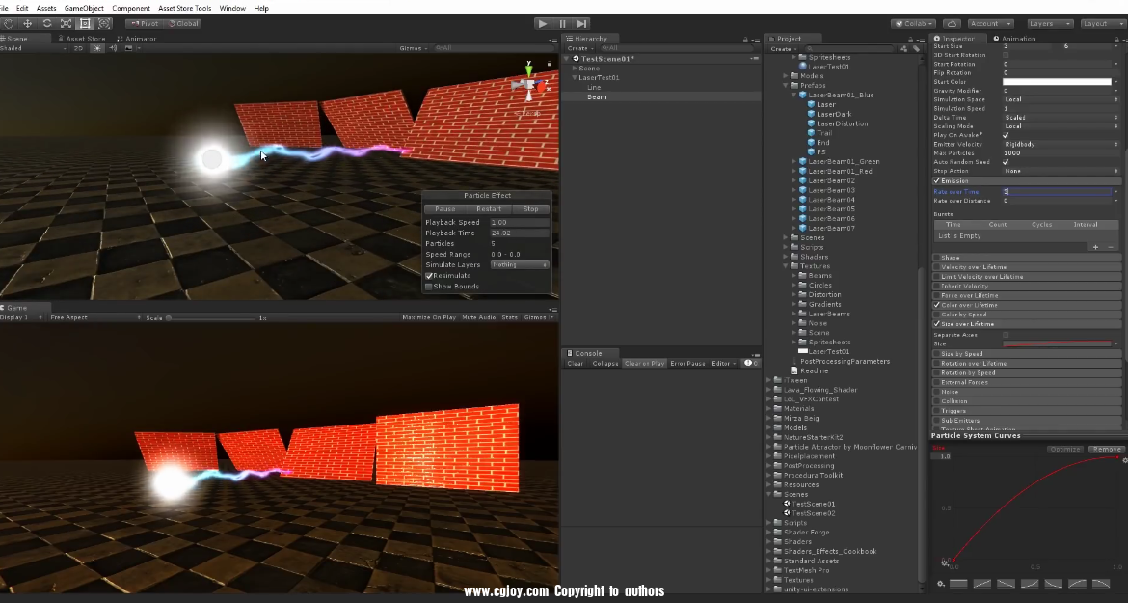Add a burst with plus icon
This screenshot has width=1128, height=603.
click(x=1095, y=247)
